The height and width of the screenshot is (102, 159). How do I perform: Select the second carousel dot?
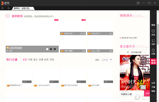[51, 49]
